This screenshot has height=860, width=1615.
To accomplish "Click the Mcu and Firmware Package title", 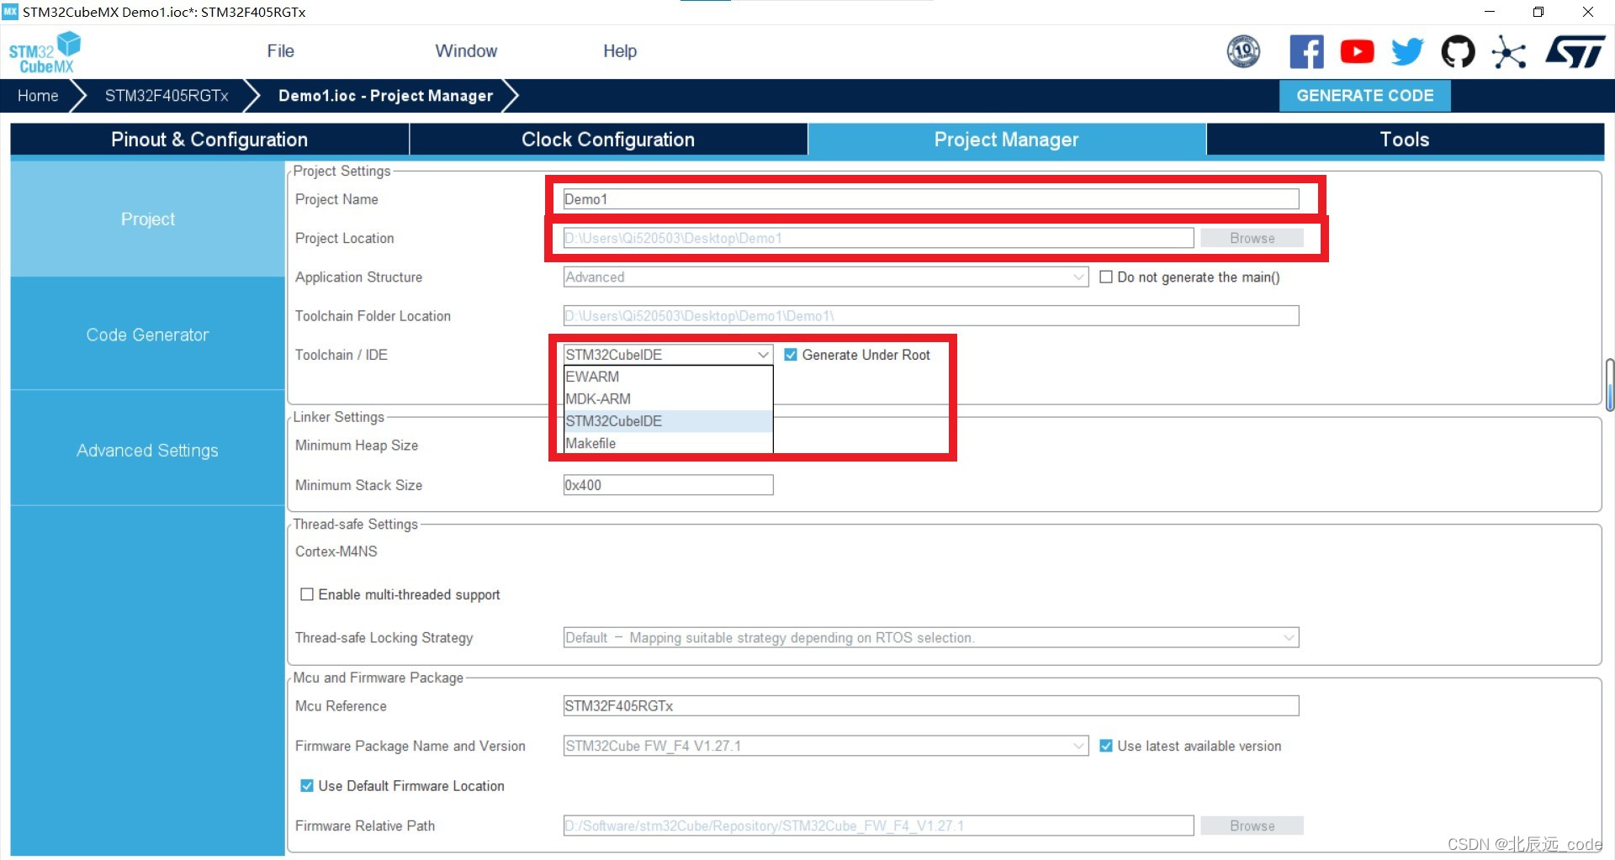I will 378,678.
